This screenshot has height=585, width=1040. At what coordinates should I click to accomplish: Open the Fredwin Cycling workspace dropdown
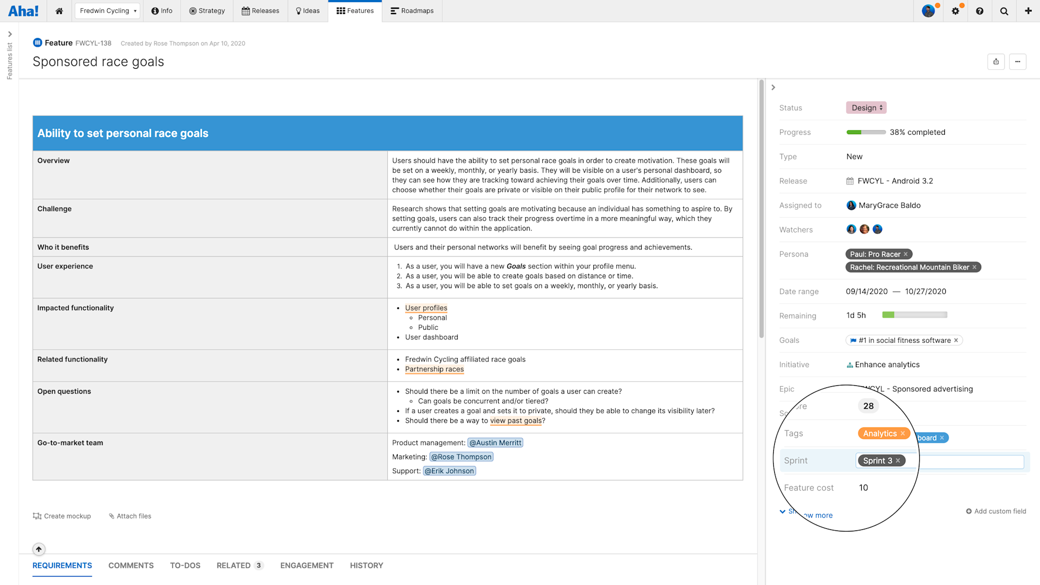pyautogui.click(x=108, y=11)
